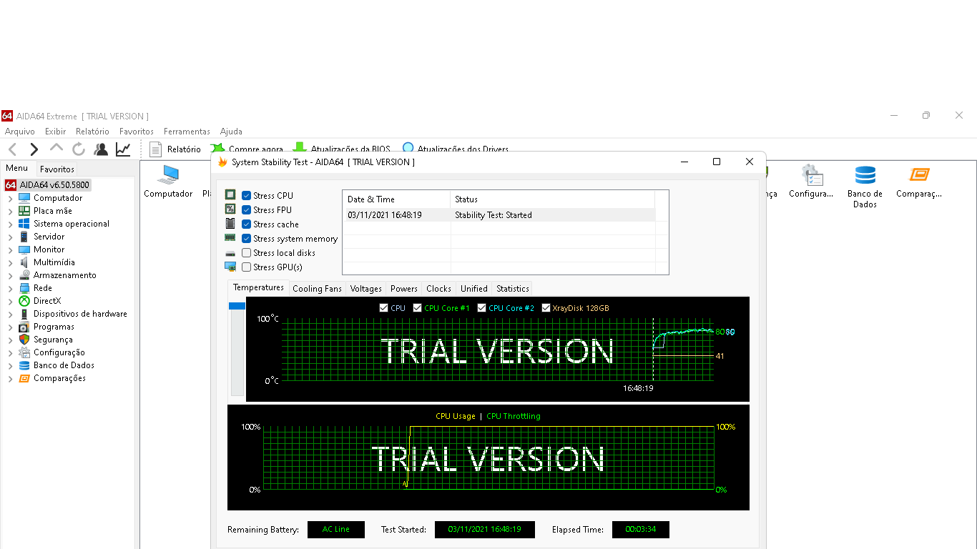The width and height of the screenshot is (977, 549).
Task: Open the Banco de Dados icon in main pane
Action: point(865,176)
